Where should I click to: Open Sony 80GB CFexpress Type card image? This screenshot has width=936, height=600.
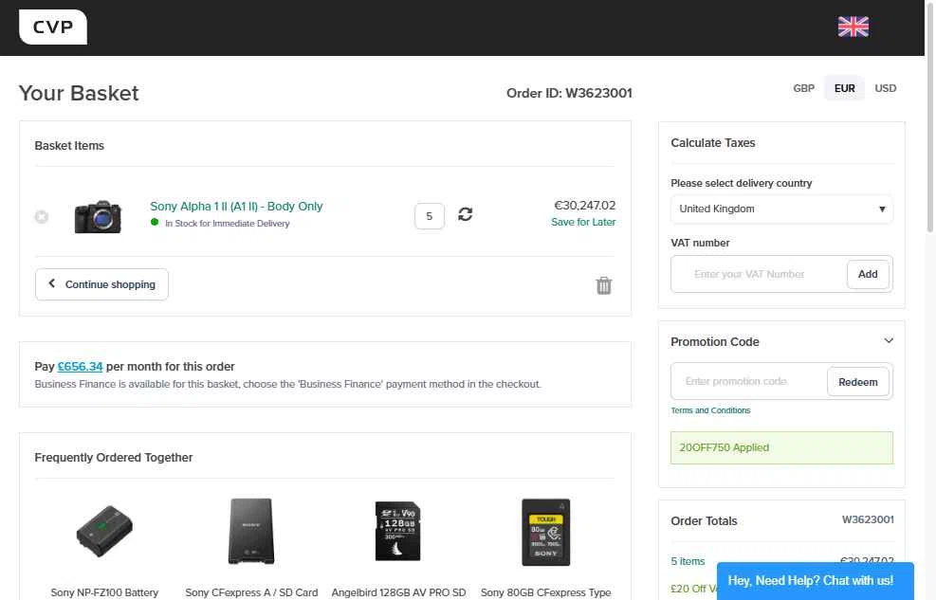545,532
